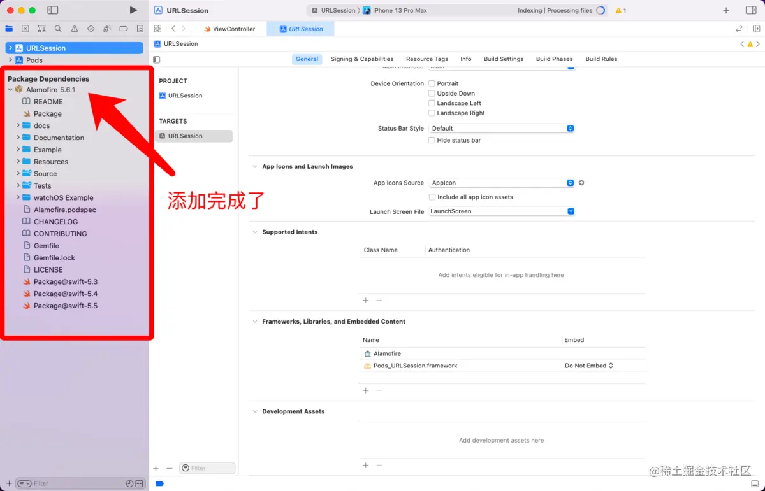Select URLSession scheme in toolbar
The image size is (765, 491).
(x=333, y=10)
